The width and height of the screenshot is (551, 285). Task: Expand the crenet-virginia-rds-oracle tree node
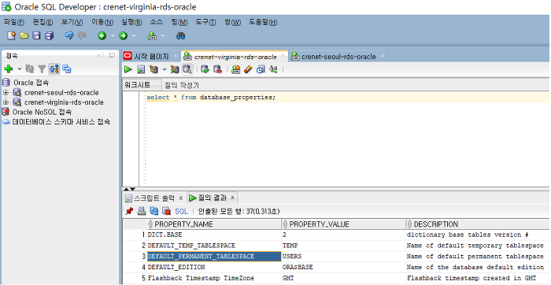6,102
